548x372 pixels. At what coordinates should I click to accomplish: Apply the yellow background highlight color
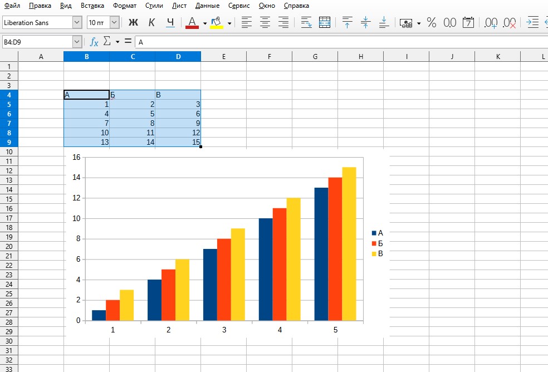(217, 23)
